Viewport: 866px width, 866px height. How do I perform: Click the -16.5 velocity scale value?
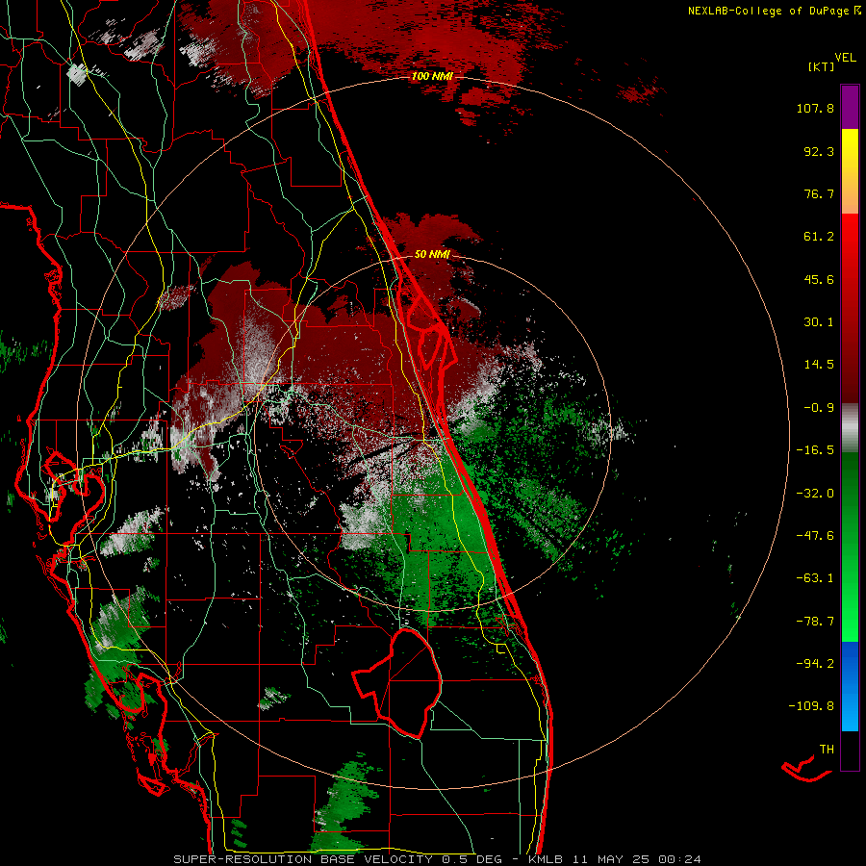coord(815,450)
